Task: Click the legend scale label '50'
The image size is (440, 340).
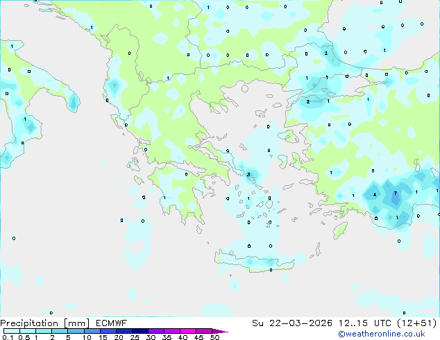Action: tap(215, 337)
